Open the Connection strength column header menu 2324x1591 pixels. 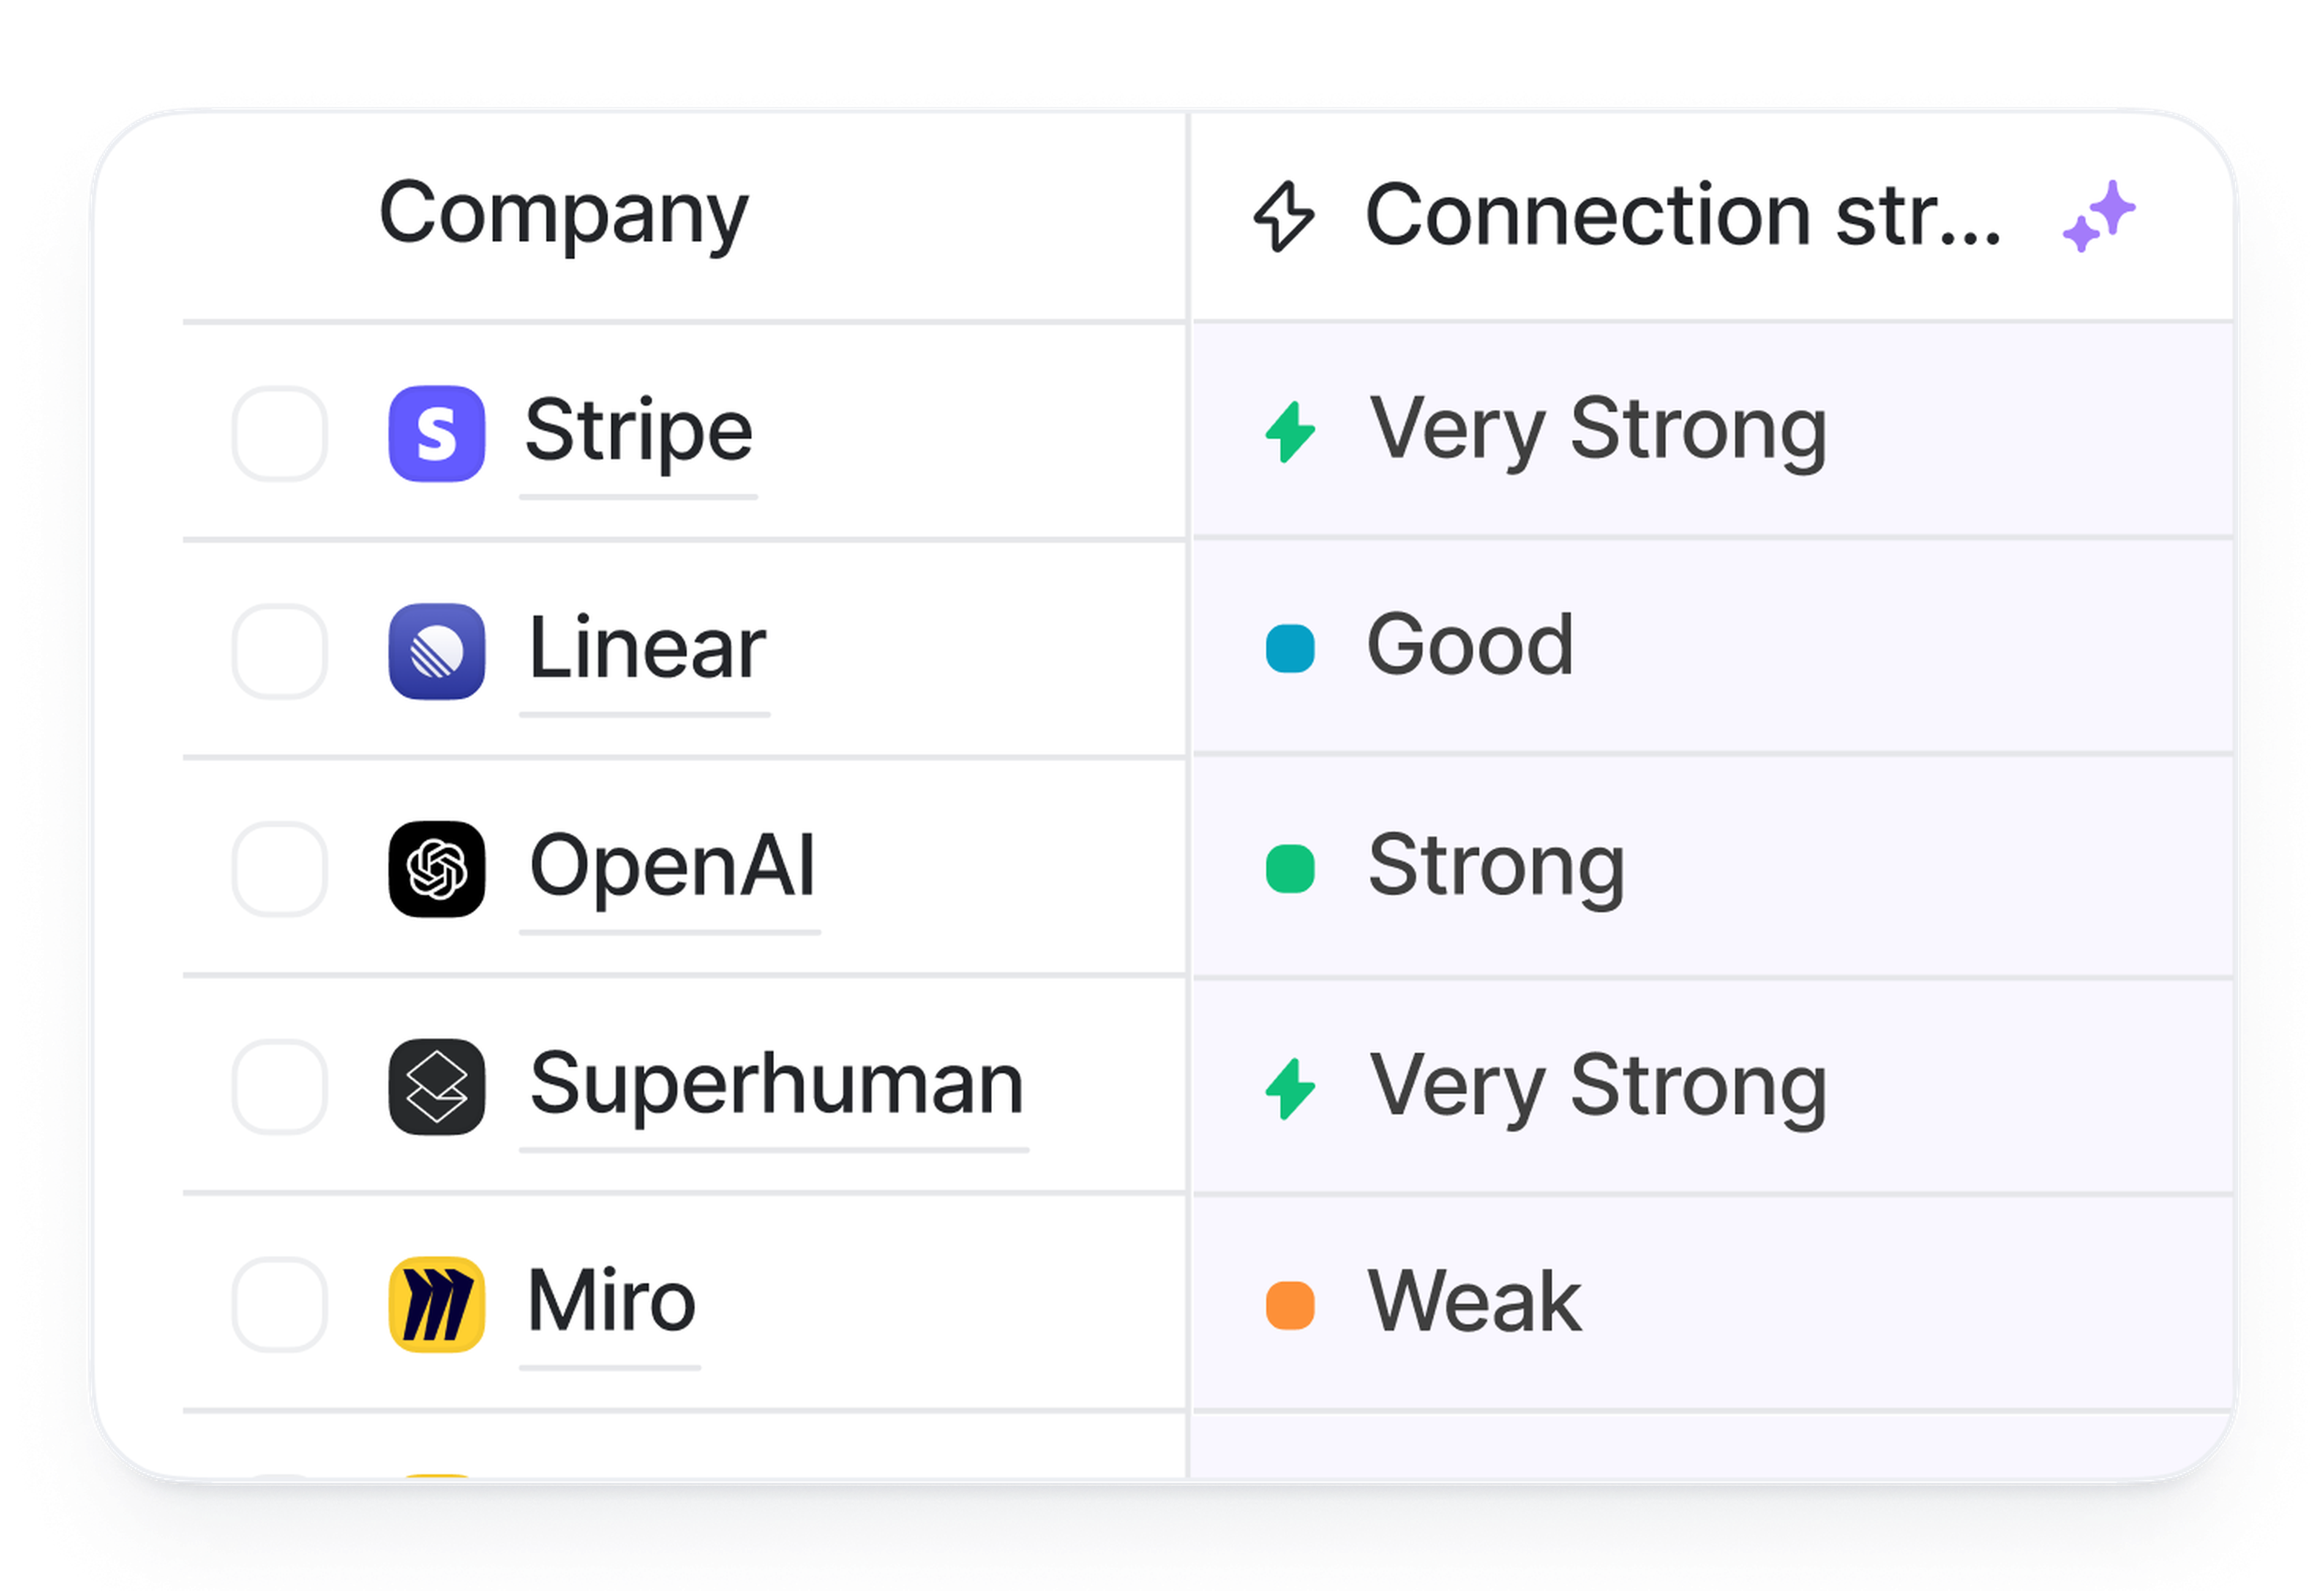point(1682,215)
